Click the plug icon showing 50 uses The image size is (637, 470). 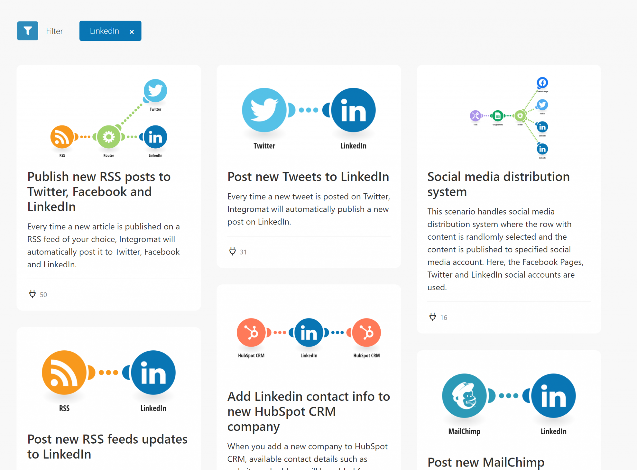[32, 294]
